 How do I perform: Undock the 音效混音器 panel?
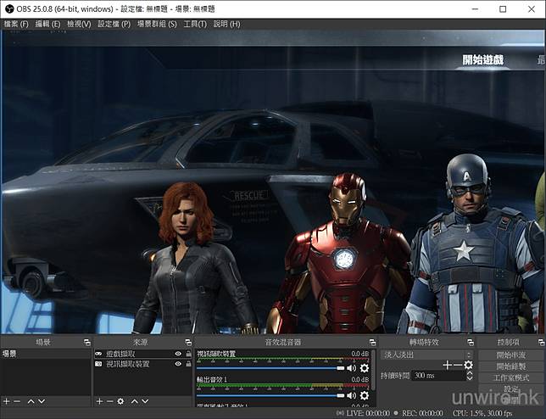coord(372,343)
